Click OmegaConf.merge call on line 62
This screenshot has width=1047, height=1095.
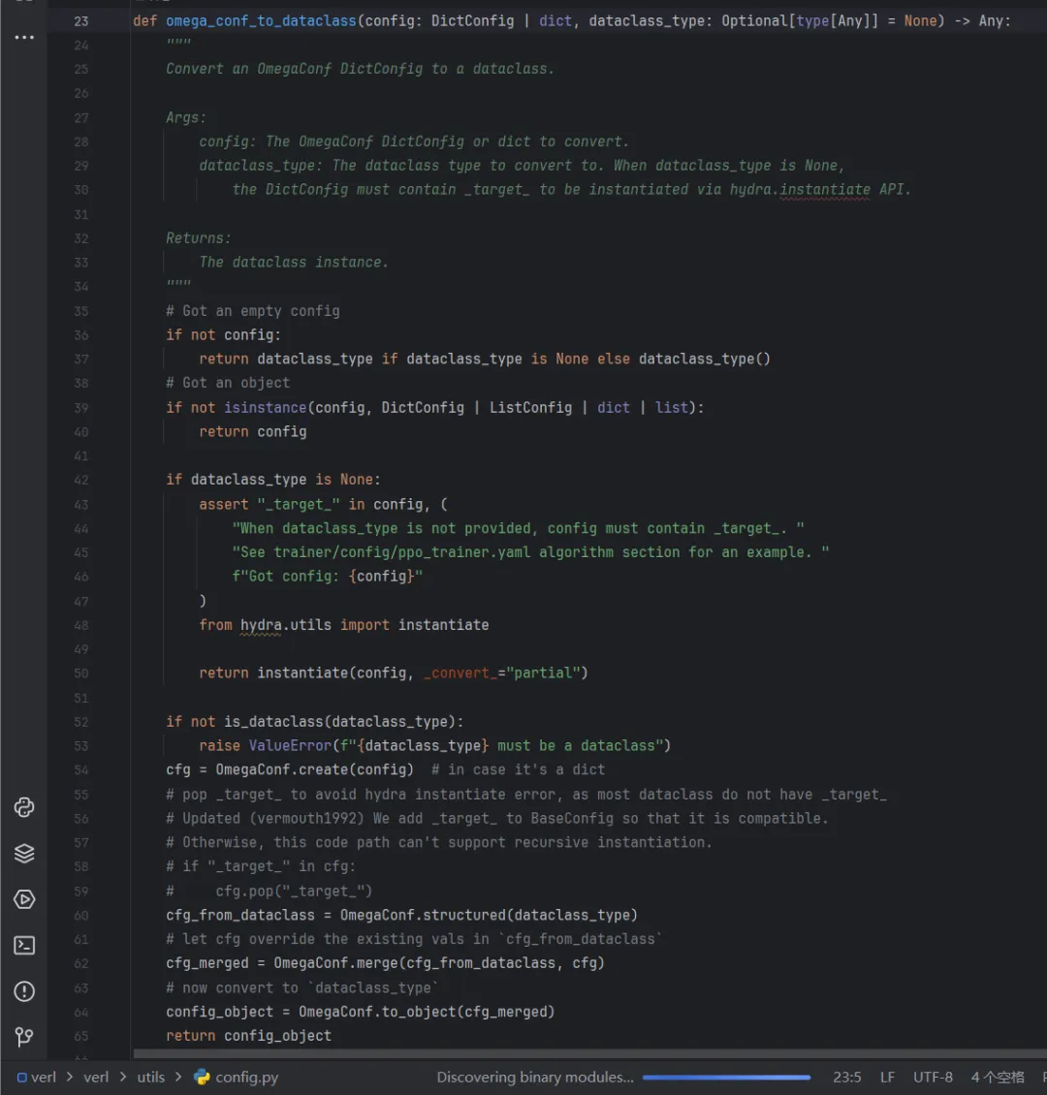coord(438,963)
